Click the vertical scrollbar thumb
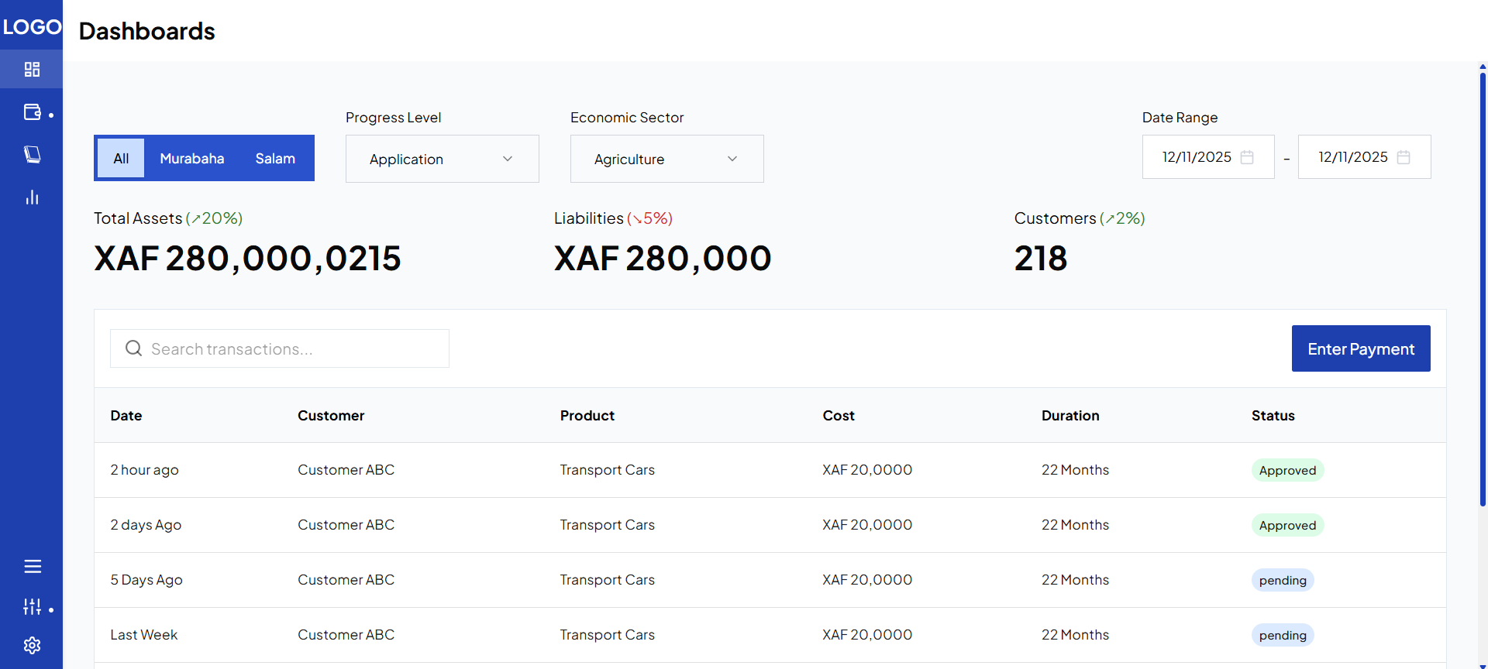This screenshot has height=669, width=1488. click(1483, 286)
